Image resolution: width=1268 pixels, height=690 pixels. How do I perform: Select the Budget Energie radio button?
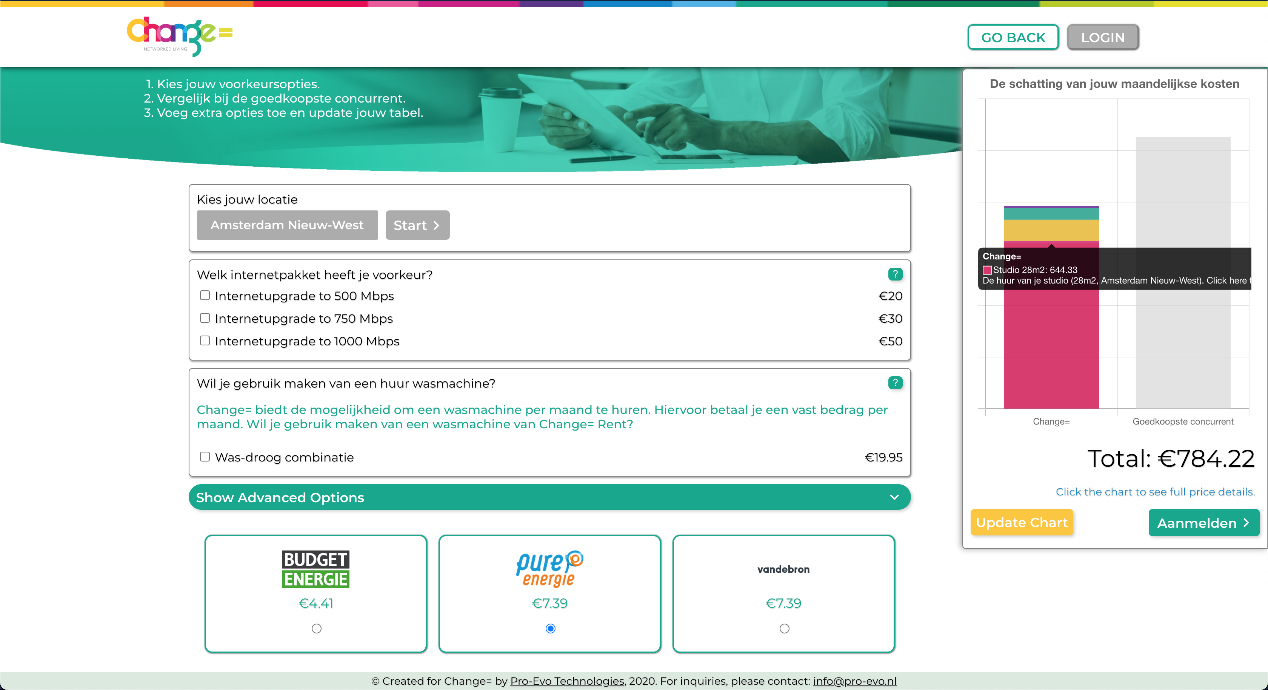point(317,629)
